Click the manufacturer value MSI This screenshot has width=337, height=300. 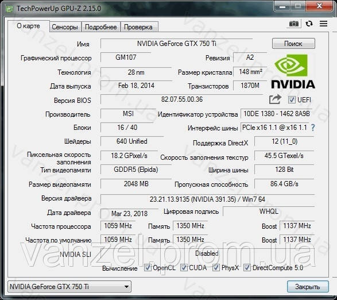pos(128,114)
